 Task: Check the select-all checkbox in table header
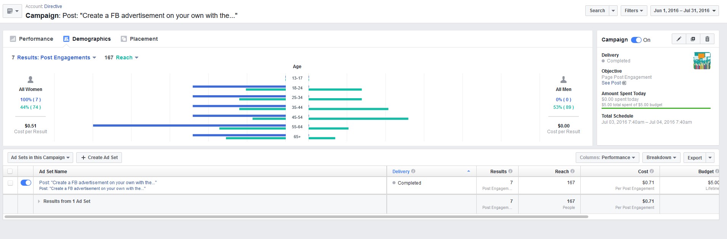tap(10, 171)
